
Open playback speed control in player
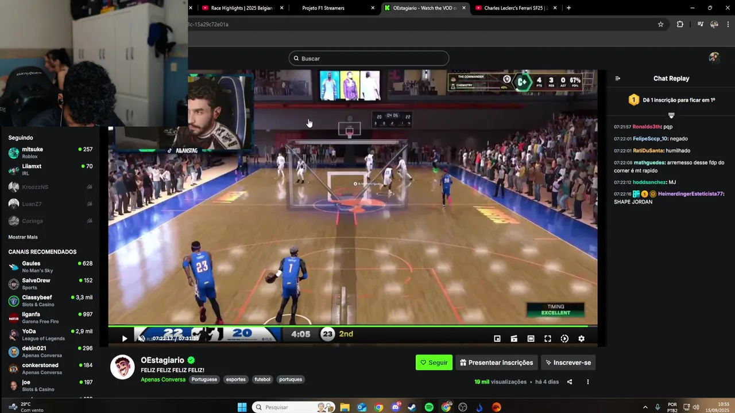[x=564, y=338]
